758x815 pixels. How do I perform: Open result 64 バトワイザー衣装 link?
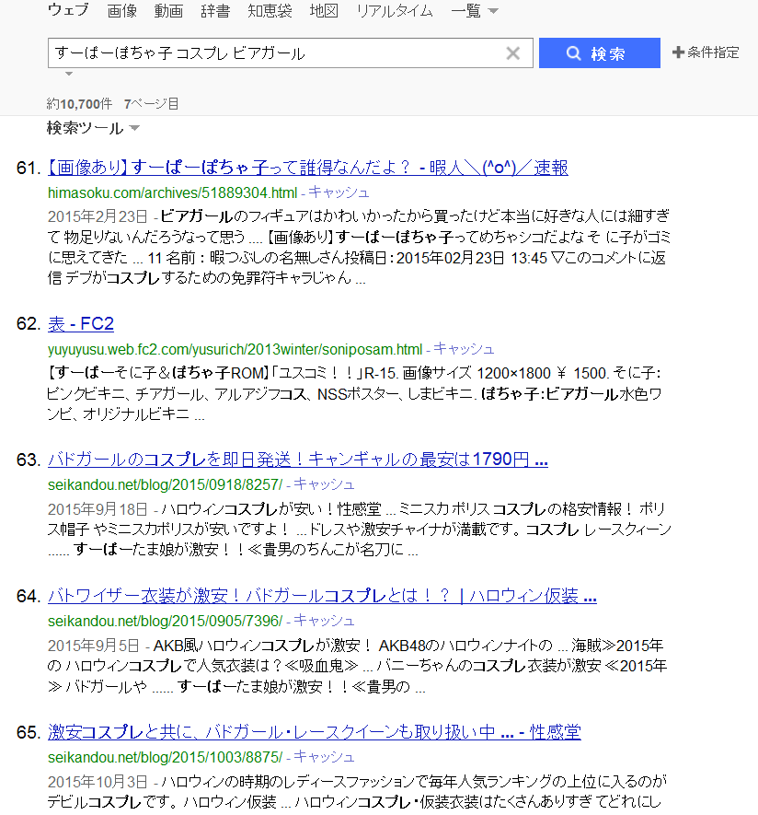pos(322,596)
